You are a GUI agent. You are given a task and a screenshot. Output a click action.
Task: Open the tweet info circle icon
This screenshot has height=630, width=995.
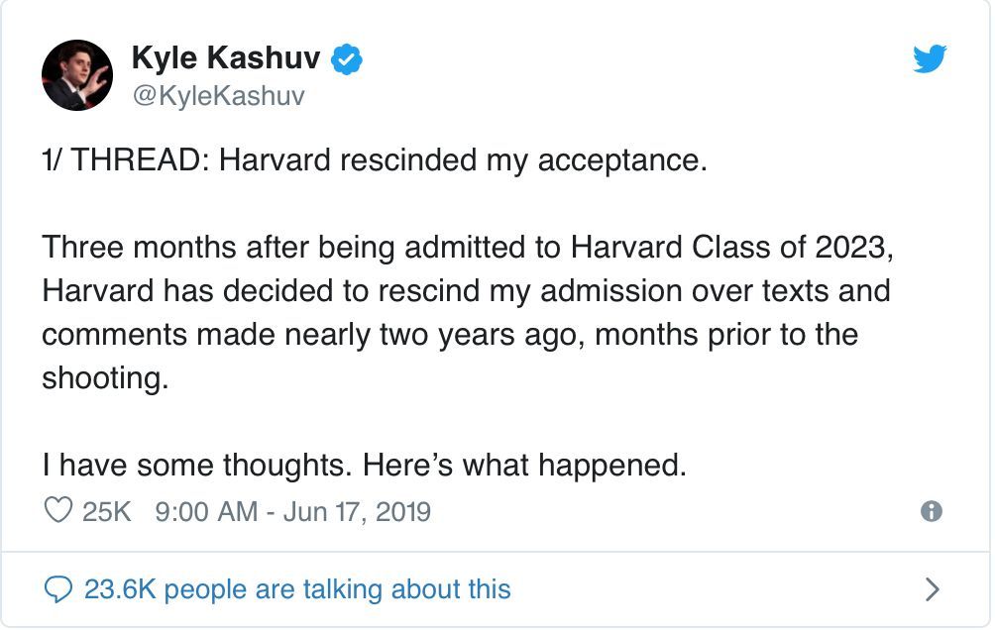[931, 511]
